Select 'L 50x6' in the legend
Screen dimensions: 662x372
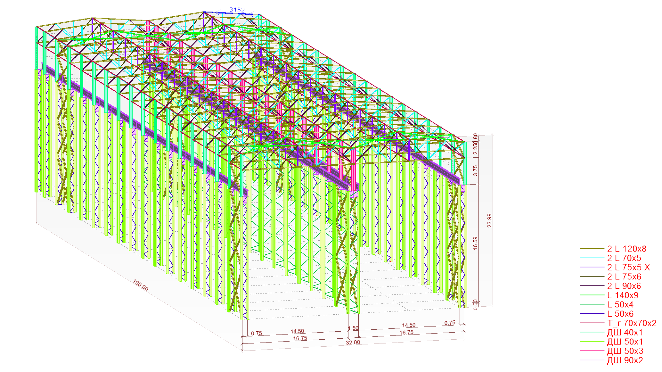pyautogui.click(x=620, y=314)
